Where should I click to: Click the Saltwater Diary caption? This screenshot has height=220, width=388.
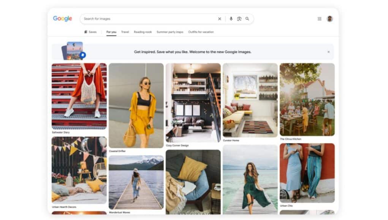coord(61,132)
